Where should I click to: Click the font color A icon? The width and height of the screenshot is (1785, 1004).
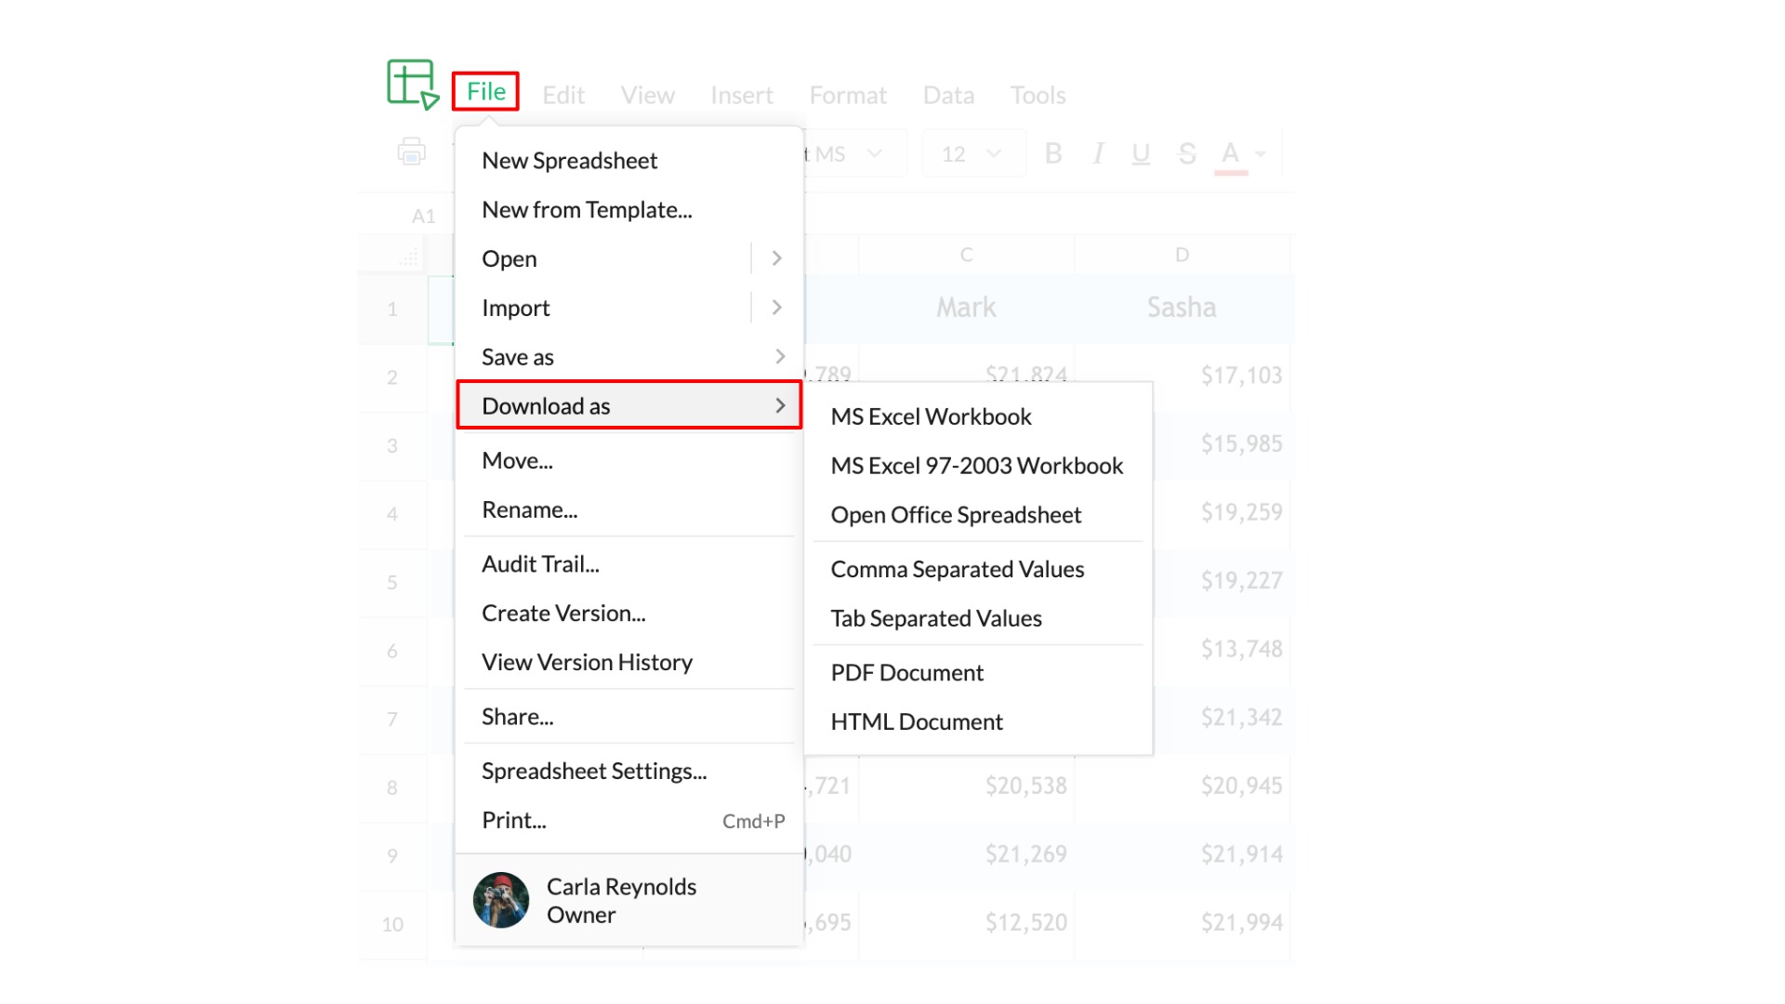pyautogui.click(x=1230, y=153)
